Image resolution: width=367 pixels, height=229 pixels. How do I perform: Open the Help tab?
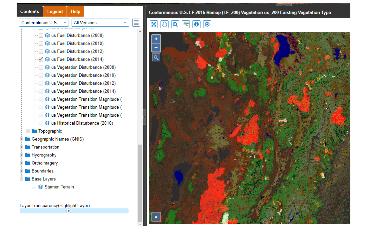click(x=75, y=11)
